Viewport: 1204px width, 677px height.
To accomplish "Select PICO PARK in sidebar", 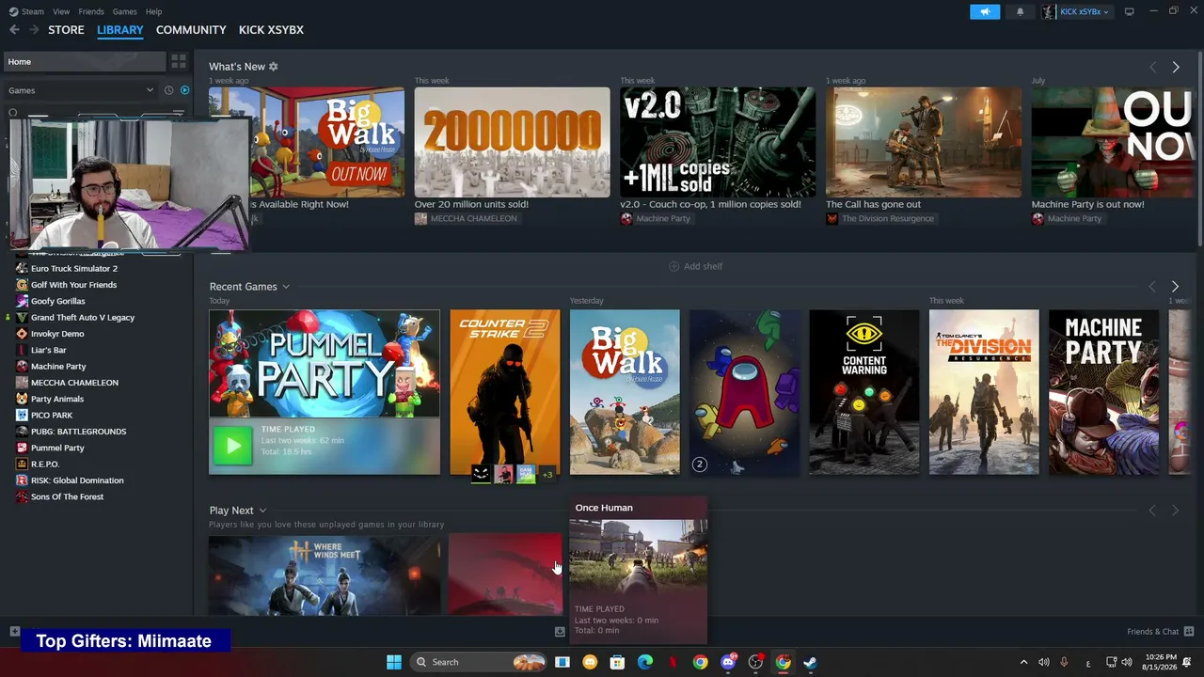I will coord(52,415).
